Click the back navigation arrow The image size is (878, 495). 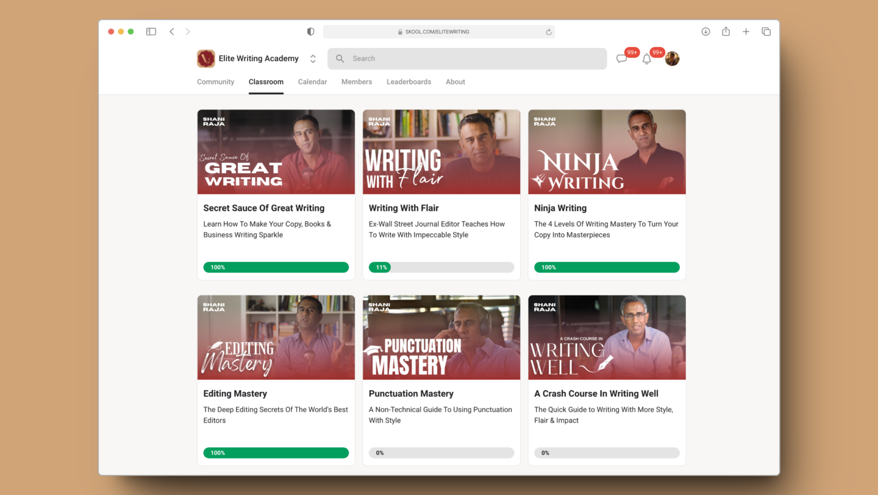[171, 31]
